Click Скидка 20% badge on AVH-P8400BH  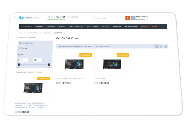(x=123, y=55)
